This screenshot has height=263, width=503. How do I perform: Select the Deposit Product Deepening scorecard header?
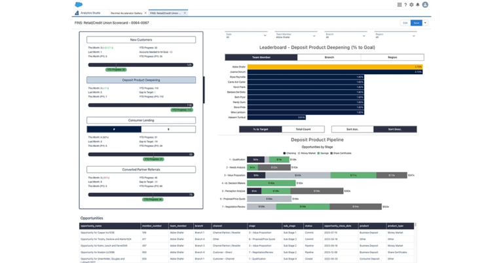(x=141, y=80)
